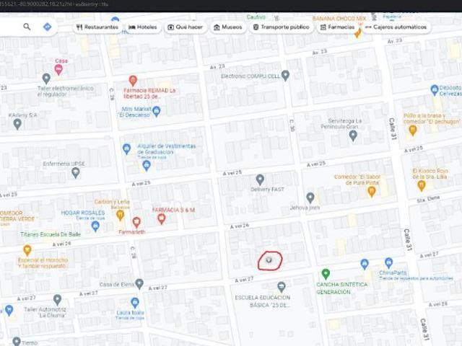462x346 pixels.
Task: Open the Comedor El Sabor de Pura Pinta pin
Action: pos(372,191)
